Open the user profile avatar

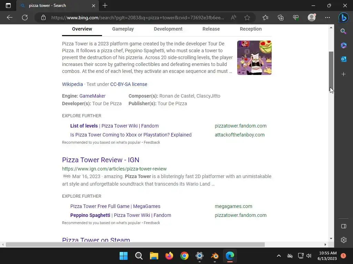click(312, 18)
